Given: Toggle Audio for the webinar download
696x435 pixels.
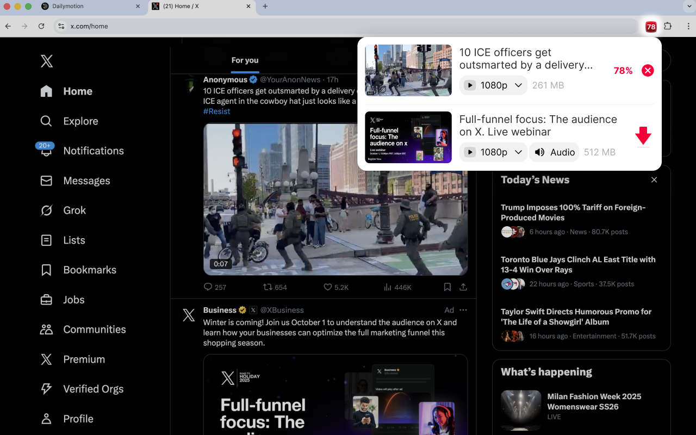Looking at the screenshot, I should point(554,152).
